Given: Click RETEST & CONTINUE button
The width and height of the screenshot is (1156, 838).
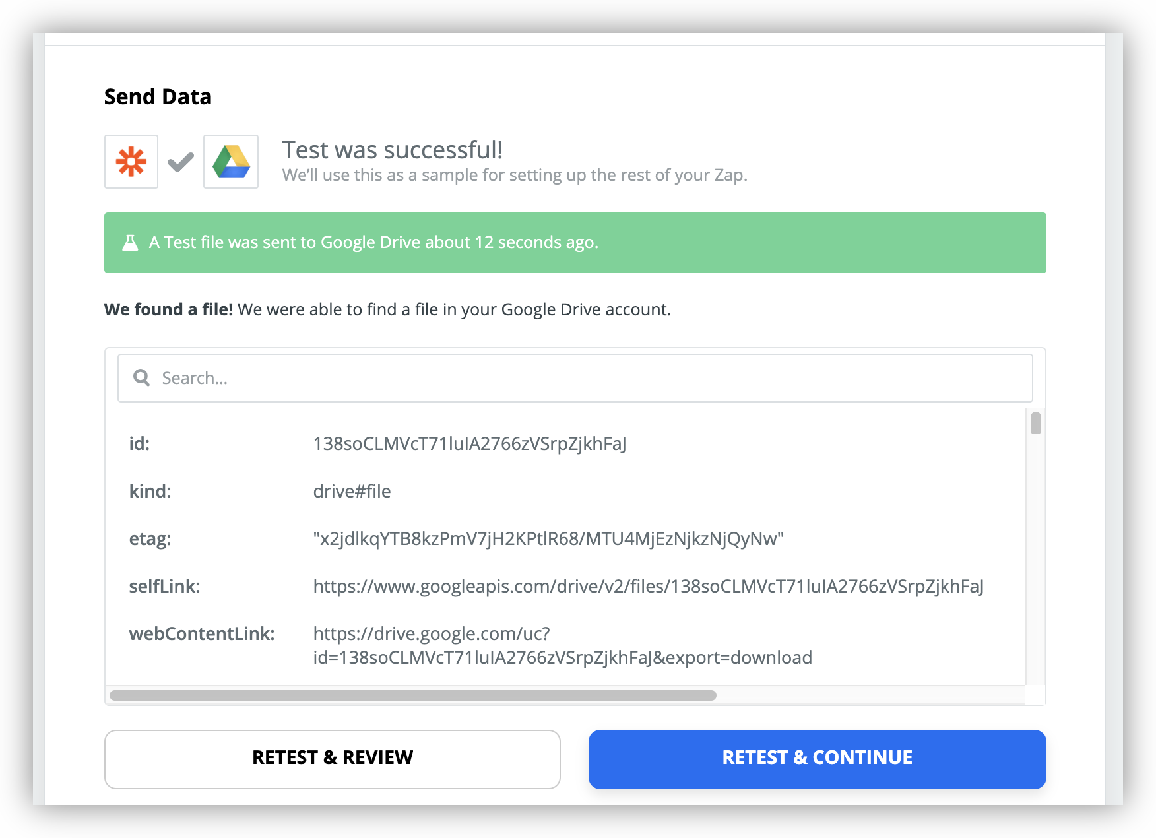Looking at the screenshot, I should coord(817,759).
